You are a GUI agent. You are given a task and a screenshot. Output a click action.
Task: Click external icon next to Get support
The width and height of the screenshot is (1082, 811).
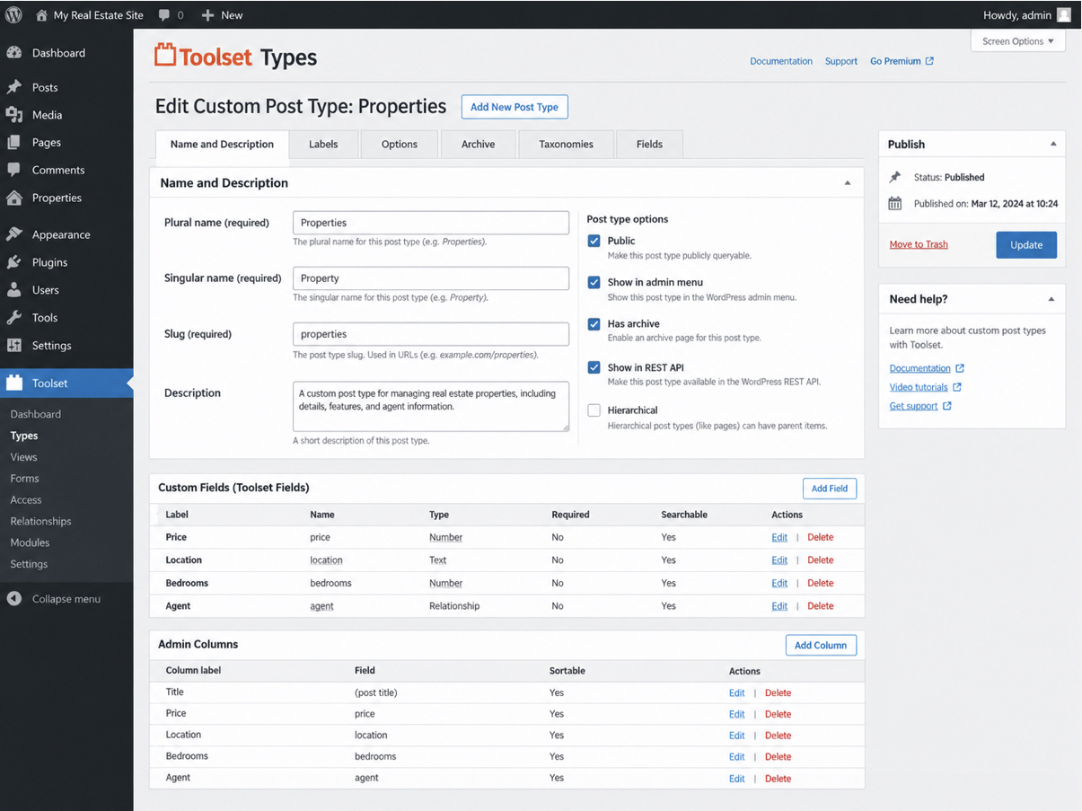pos(947,406)
